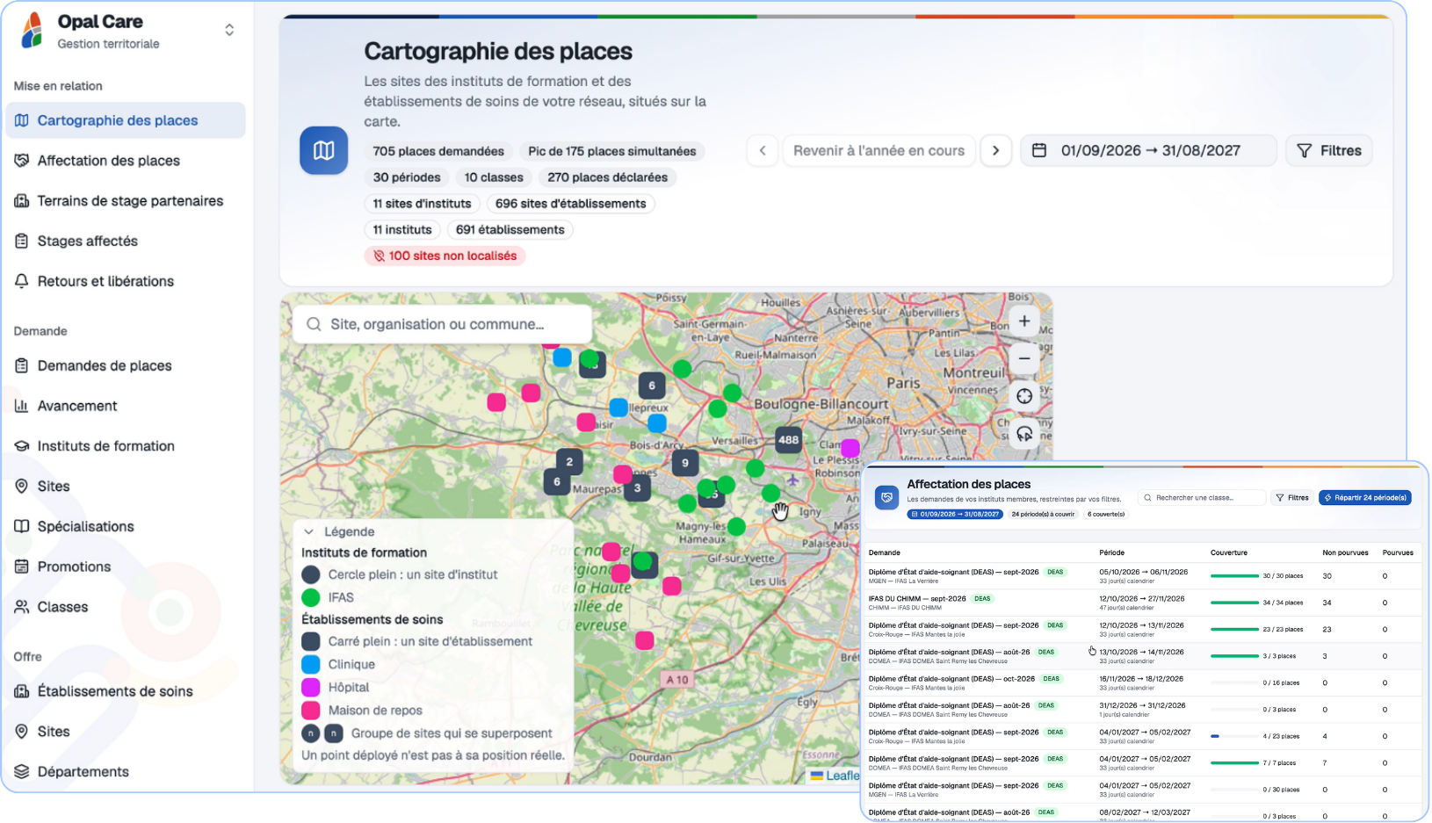Click the cluster marker labeled 9
1432x823 pixels.
pos(685,462)
